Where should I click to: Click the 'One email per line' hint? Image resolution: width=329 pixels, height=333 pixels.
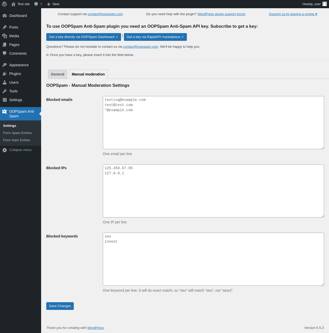click(117, 154)
